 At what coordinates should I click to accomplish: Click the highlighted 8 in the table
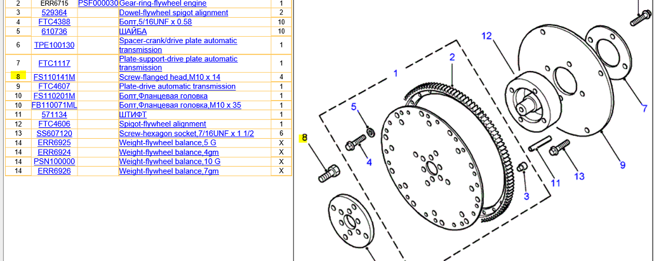coord(18,77)
